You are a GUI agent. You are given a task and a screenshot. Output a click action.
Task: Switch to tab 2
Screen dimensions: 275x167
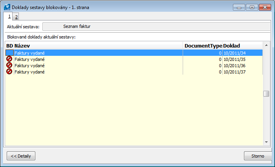click(16, 17)
